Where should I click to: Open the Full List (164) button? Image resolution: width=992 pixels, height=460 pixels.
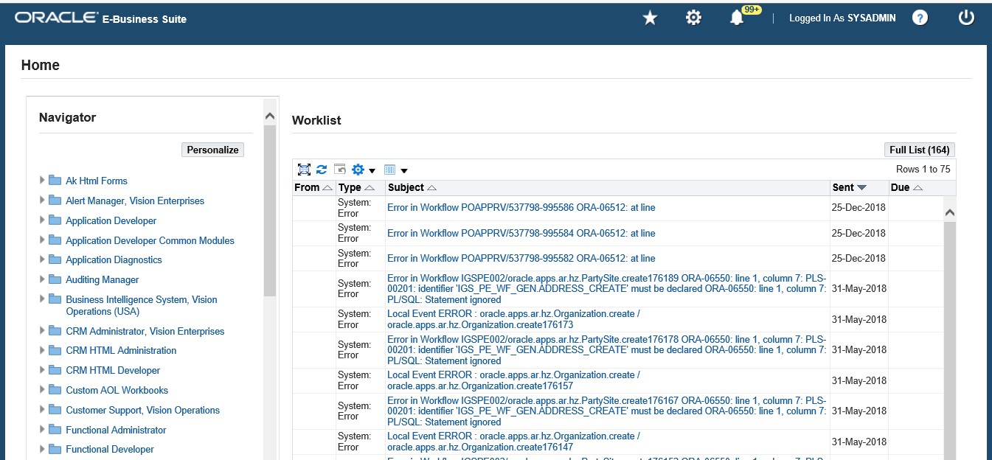tap(919, 150)
